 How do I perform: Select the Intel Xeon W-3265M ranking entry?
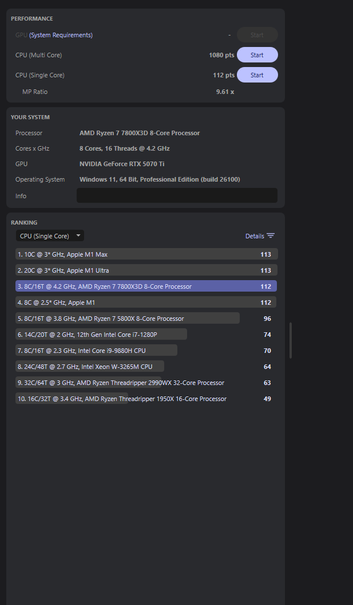point(90,367)
